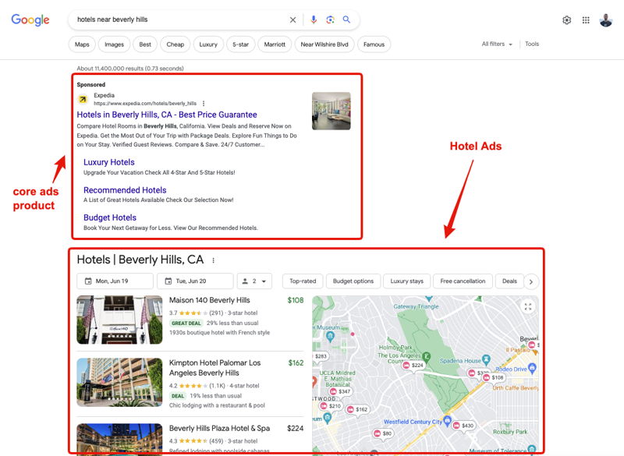Click Maison 140 price $108
Image resolution: width=624 pixels, height=456 pixels.
click(x=296, y=300)
